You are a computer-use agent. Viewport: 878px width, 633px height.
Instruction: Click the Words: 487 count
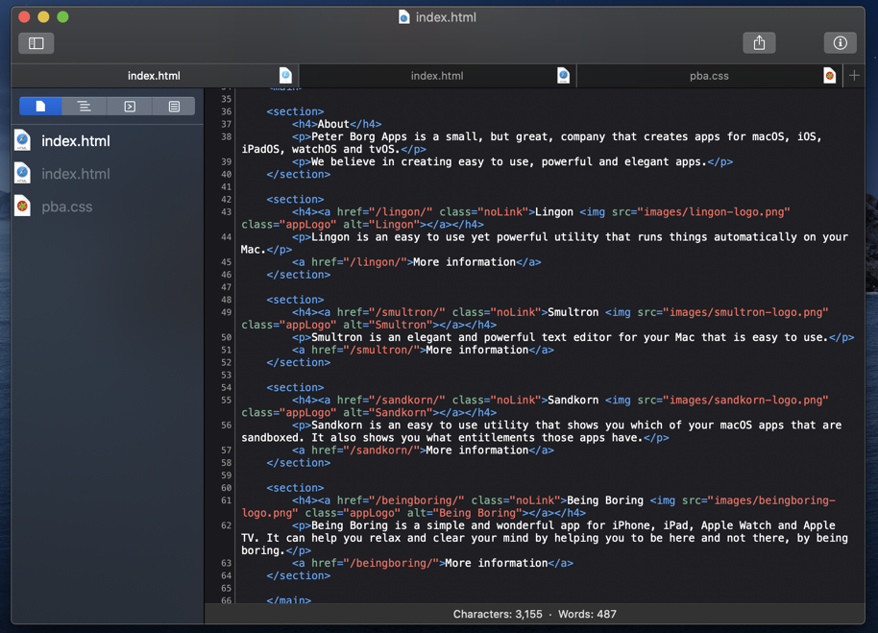click(x=587, y=614)
